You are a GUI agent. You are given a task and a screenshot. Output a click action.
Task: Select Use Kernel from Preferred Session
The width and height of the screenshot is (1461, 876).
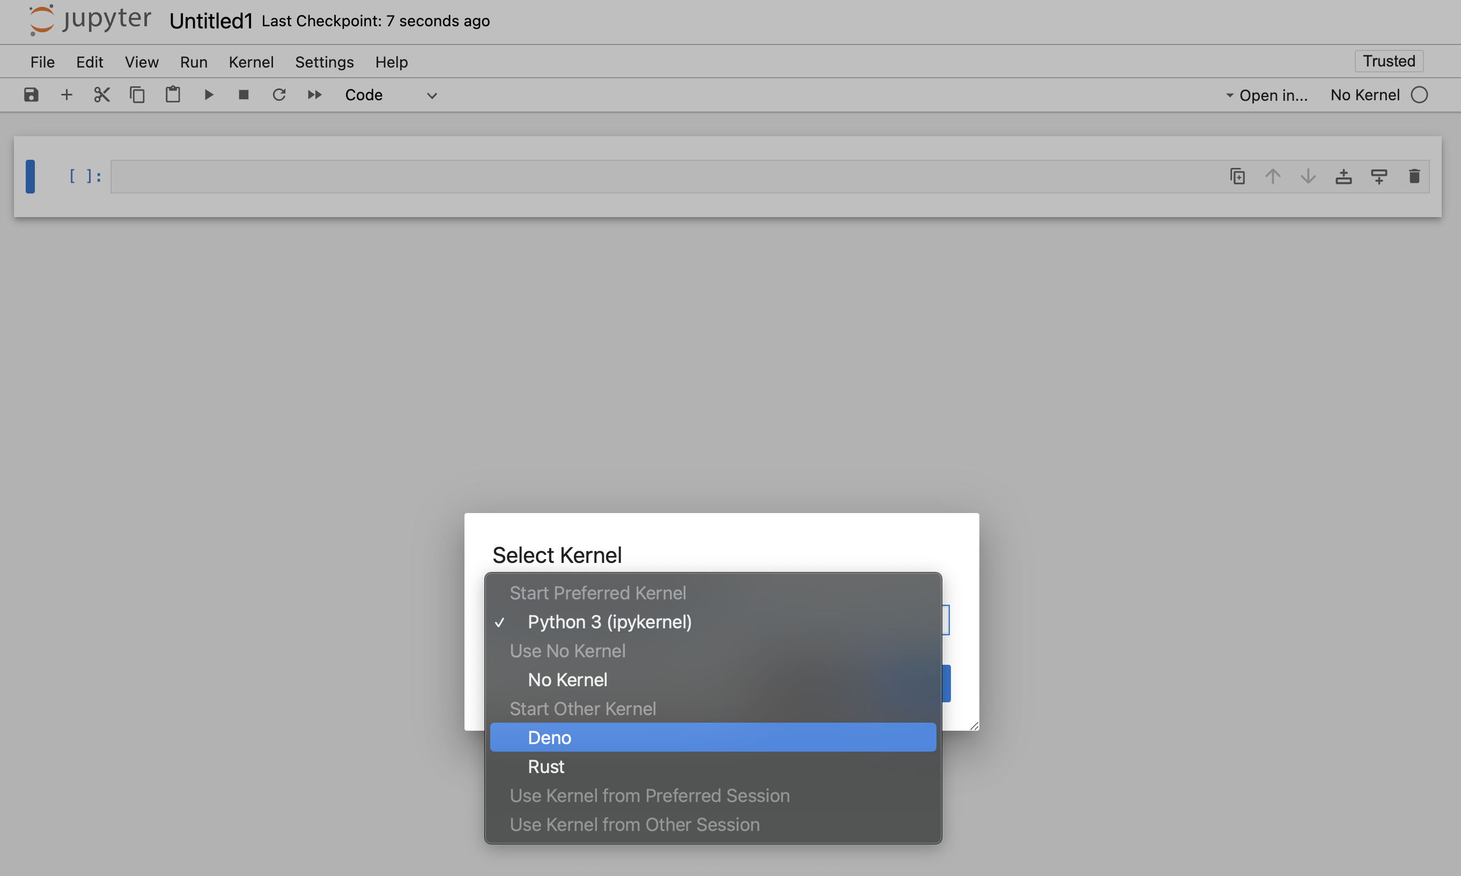(650, 795)
